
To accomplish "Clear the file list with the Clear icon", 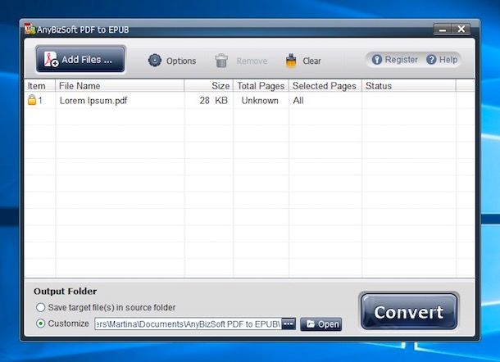I will [291, 61].
